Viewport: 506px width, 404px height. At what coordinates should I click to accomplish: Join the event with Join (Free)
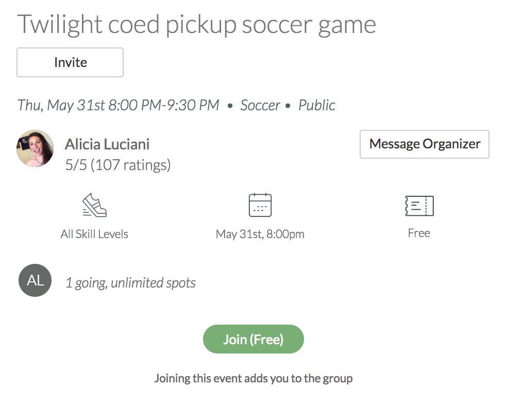click(x=254, y=339)
